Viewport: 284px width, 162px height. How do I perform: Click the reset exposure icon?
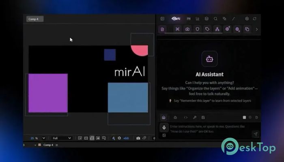(119, 138)
